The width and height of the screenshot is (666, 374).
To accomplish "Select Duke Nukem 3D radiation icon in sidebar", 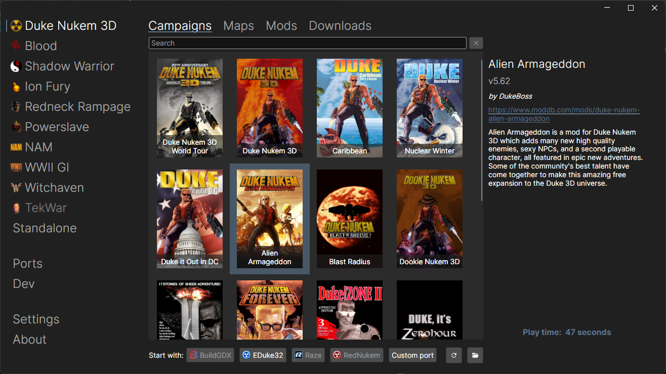I will [16, 26].
